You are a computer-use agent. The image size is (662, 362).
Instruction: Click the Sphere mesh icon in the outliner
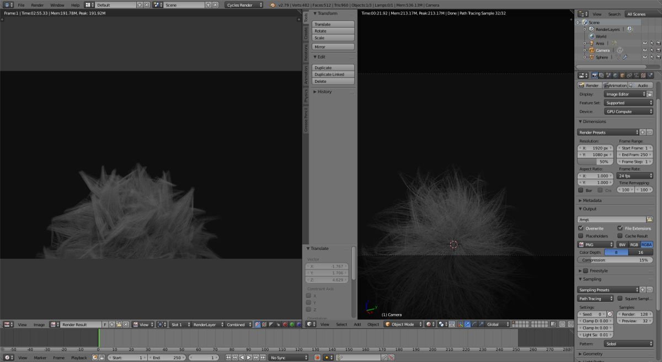(x=591, y=57)
